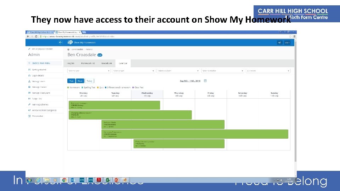The width and height of the screenshot is (340, 191).
Task: Click the Sunday 11th Sep column header
Action: tap(274, 94)
